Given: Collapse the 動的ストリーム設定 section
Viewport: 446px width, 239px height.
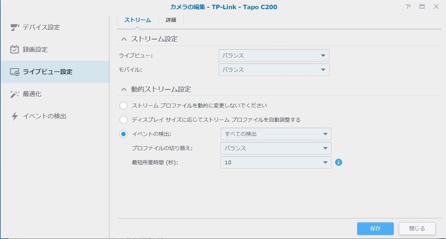Looking at the screenshot, I should (x=124, y=89).
